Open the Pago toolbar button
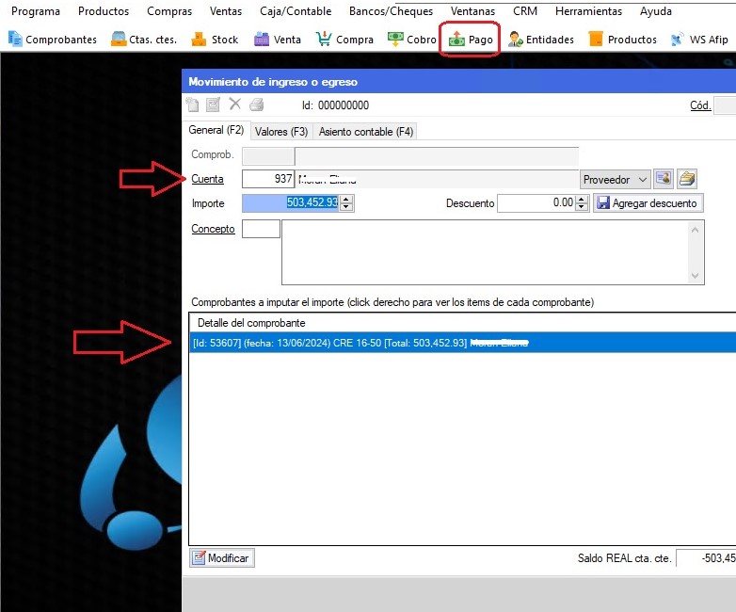This screenshot has height=612, width=736. 471,40
